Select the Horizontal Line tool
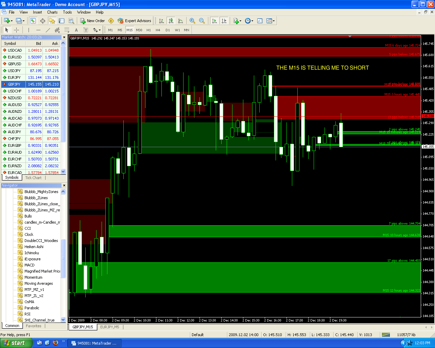Screen dimensions: 435x348 [x=38, y=30]
